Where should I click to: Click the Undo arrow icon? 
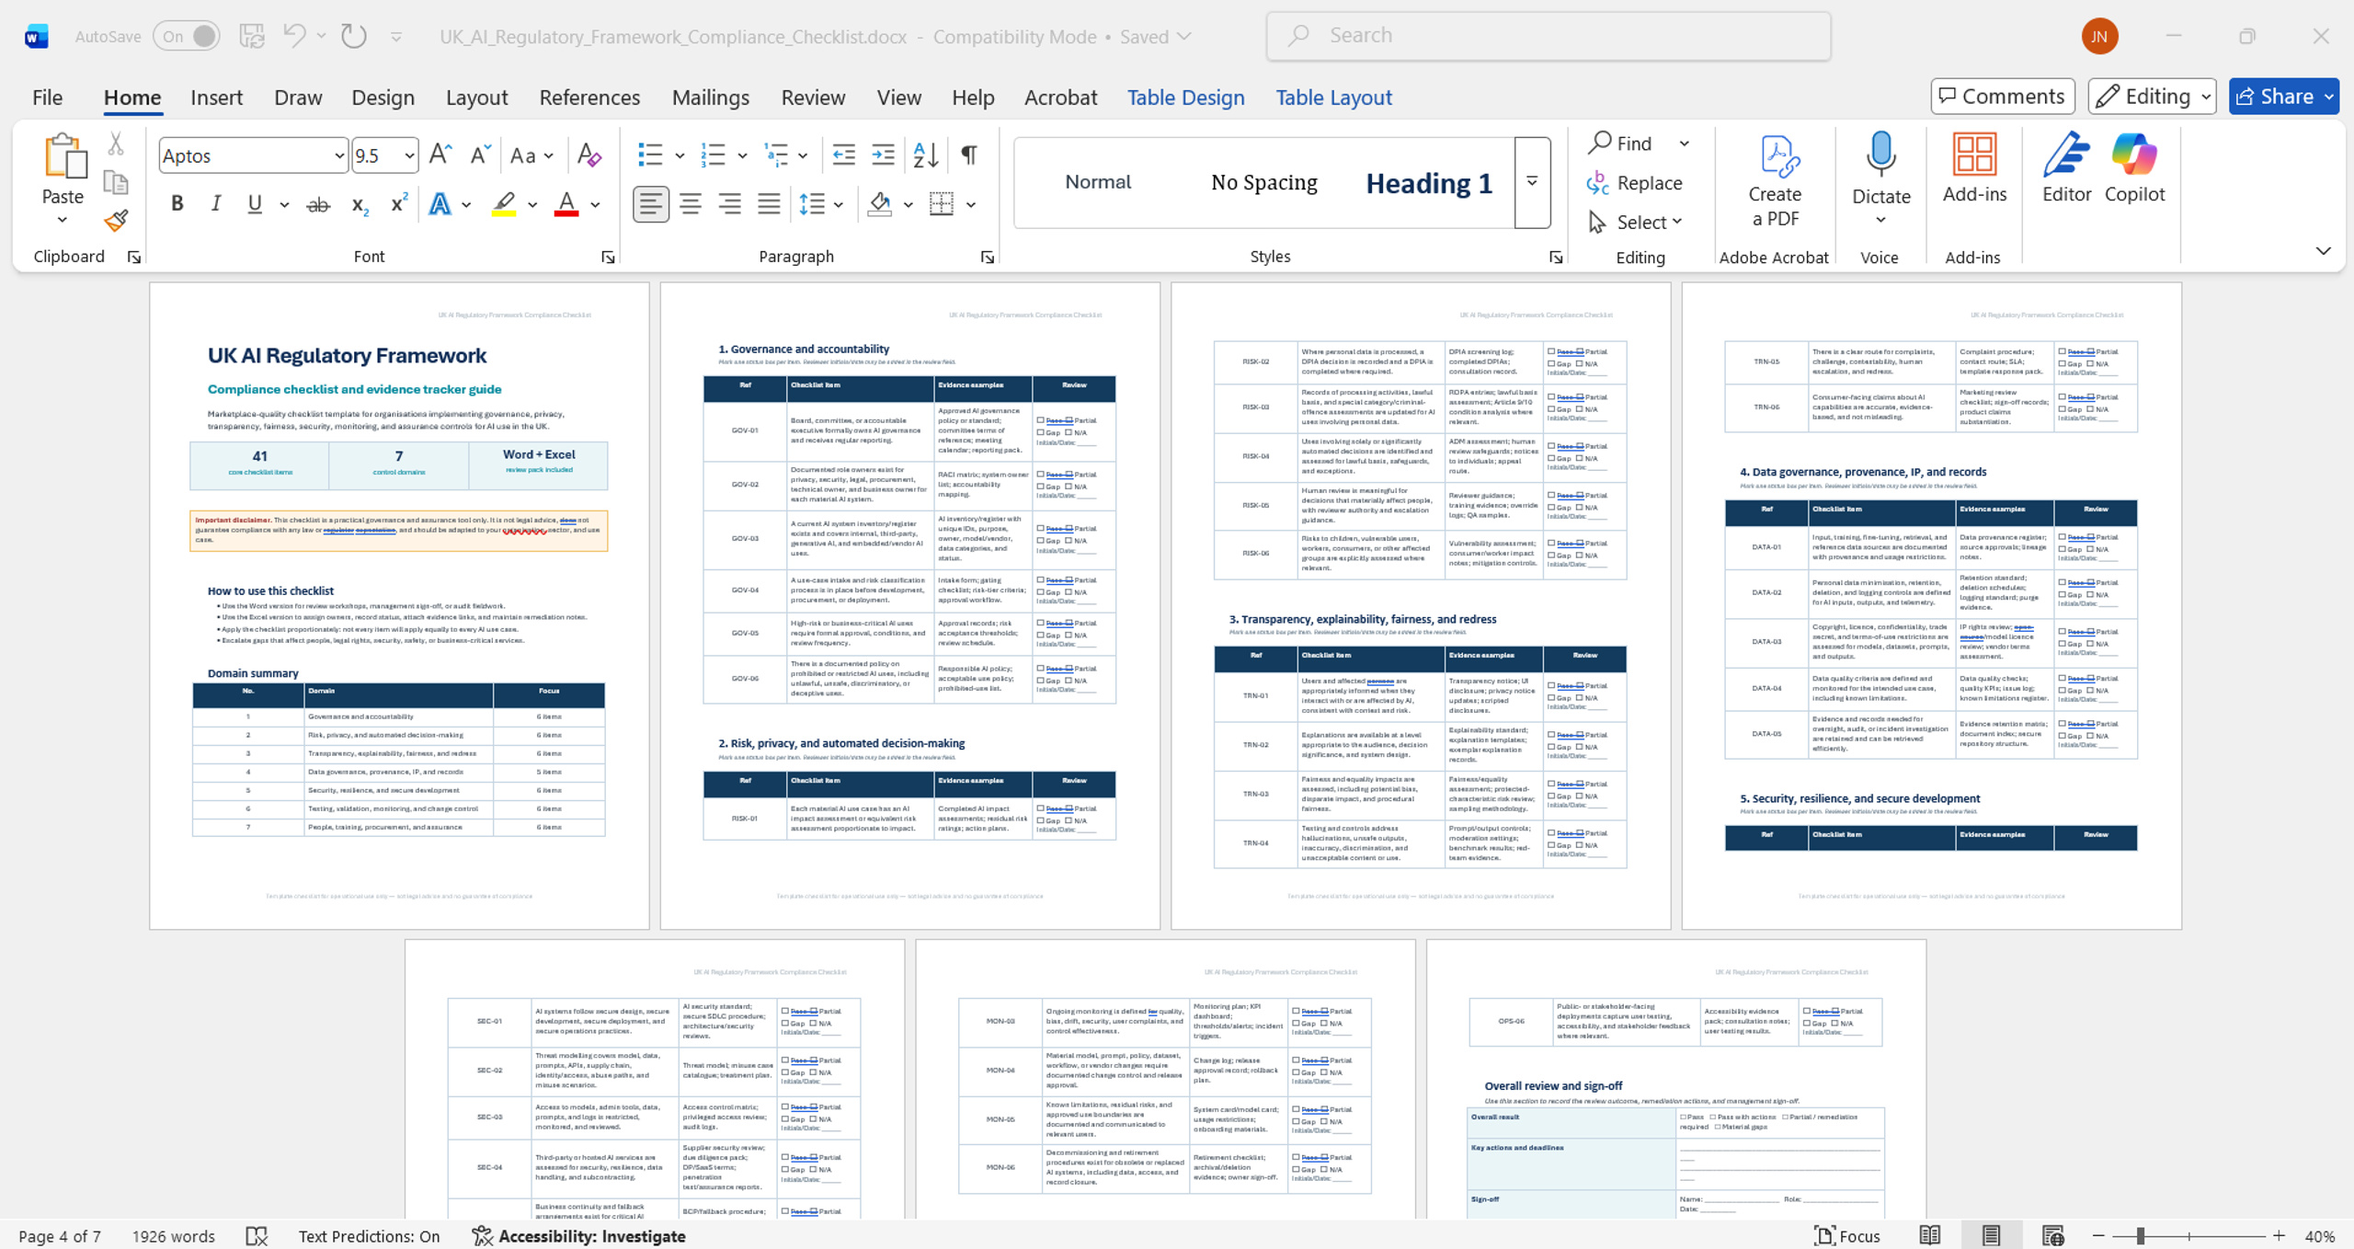click(294, 36)
